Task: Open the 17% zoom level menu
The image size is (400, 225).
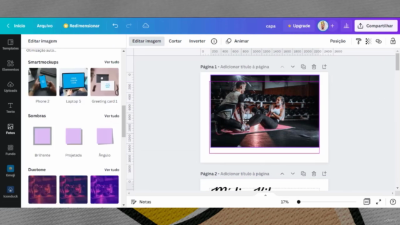Action: (285, 202)
